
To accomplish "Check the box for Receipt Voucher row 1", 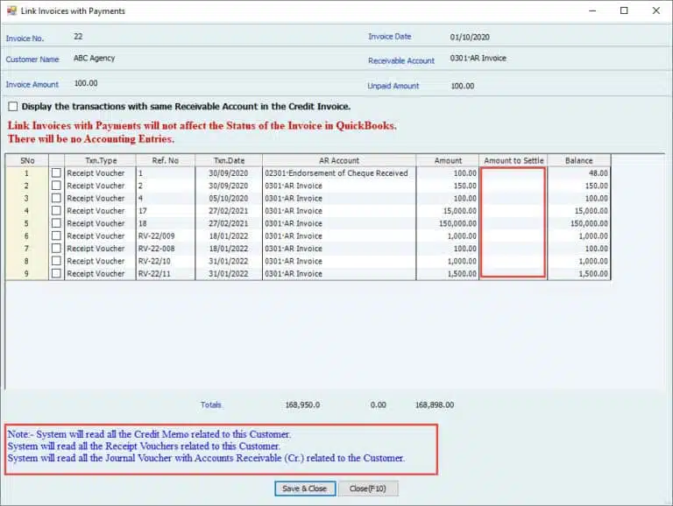I will (x=57, y=173).
